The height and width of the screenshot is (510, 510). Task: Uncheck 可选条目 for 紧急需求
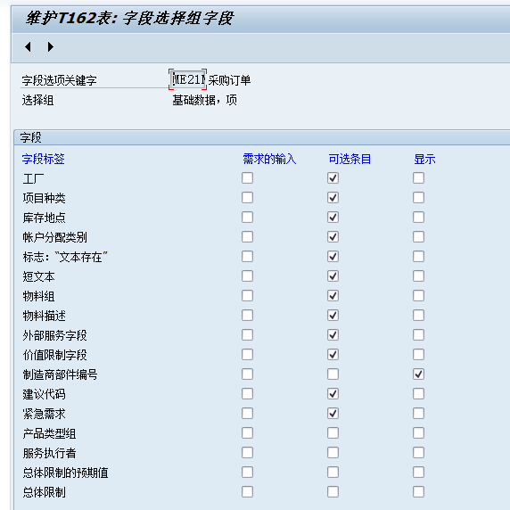(x=333, y=414)
